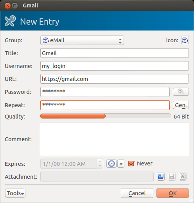Screen dimensions: 194x203
Task: Click the URL field with https://gmail.com
Action: coord(115,79)
